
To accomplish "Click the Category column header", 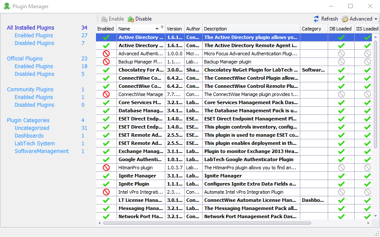I will (x=311, y=29).
